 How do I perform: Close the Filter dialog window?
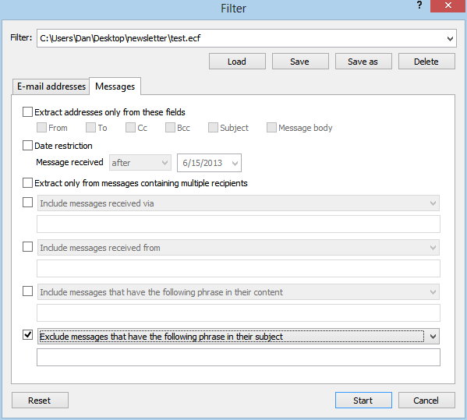[448, 5]
